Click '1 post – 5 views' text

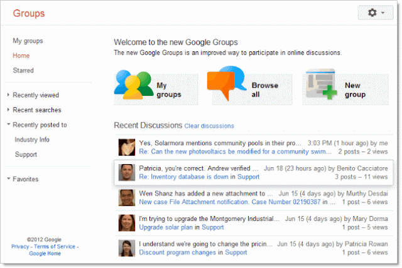[x=365, y=227]
